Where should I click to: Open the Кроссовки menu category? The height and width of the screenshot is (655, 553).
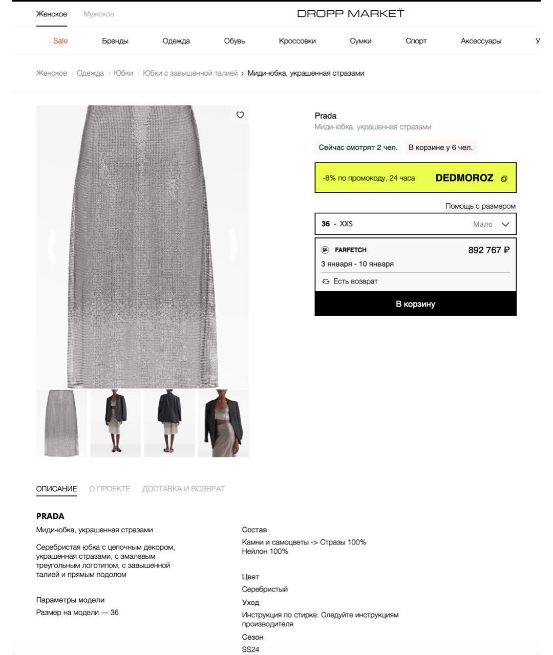(297, 41)
